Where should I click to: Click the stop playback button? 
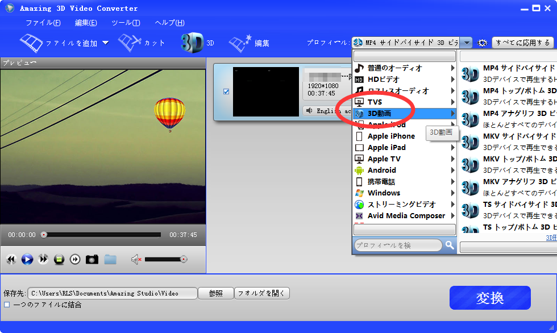tap(59, 259)
